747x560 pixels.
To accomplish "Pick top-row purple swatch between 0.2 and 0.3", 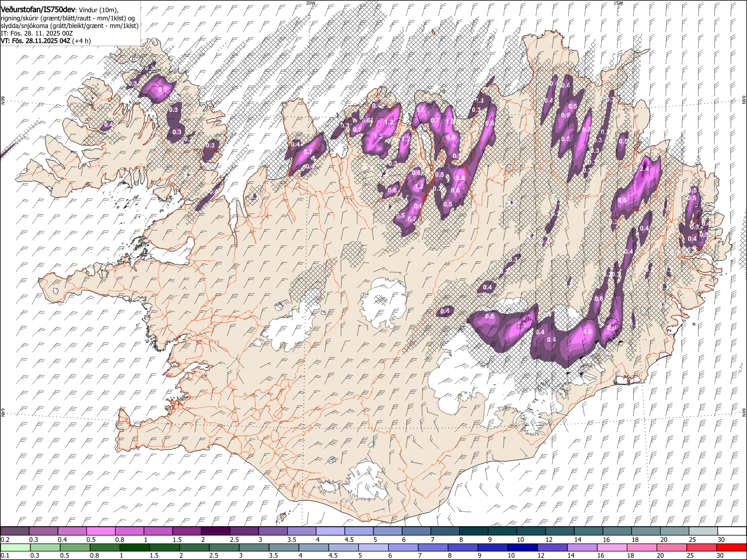I will (x=15, y=531).
